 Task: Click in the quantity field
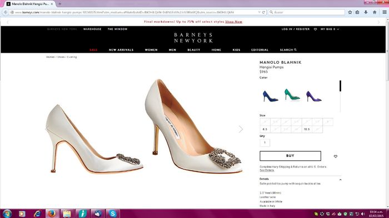pos(265,143)
